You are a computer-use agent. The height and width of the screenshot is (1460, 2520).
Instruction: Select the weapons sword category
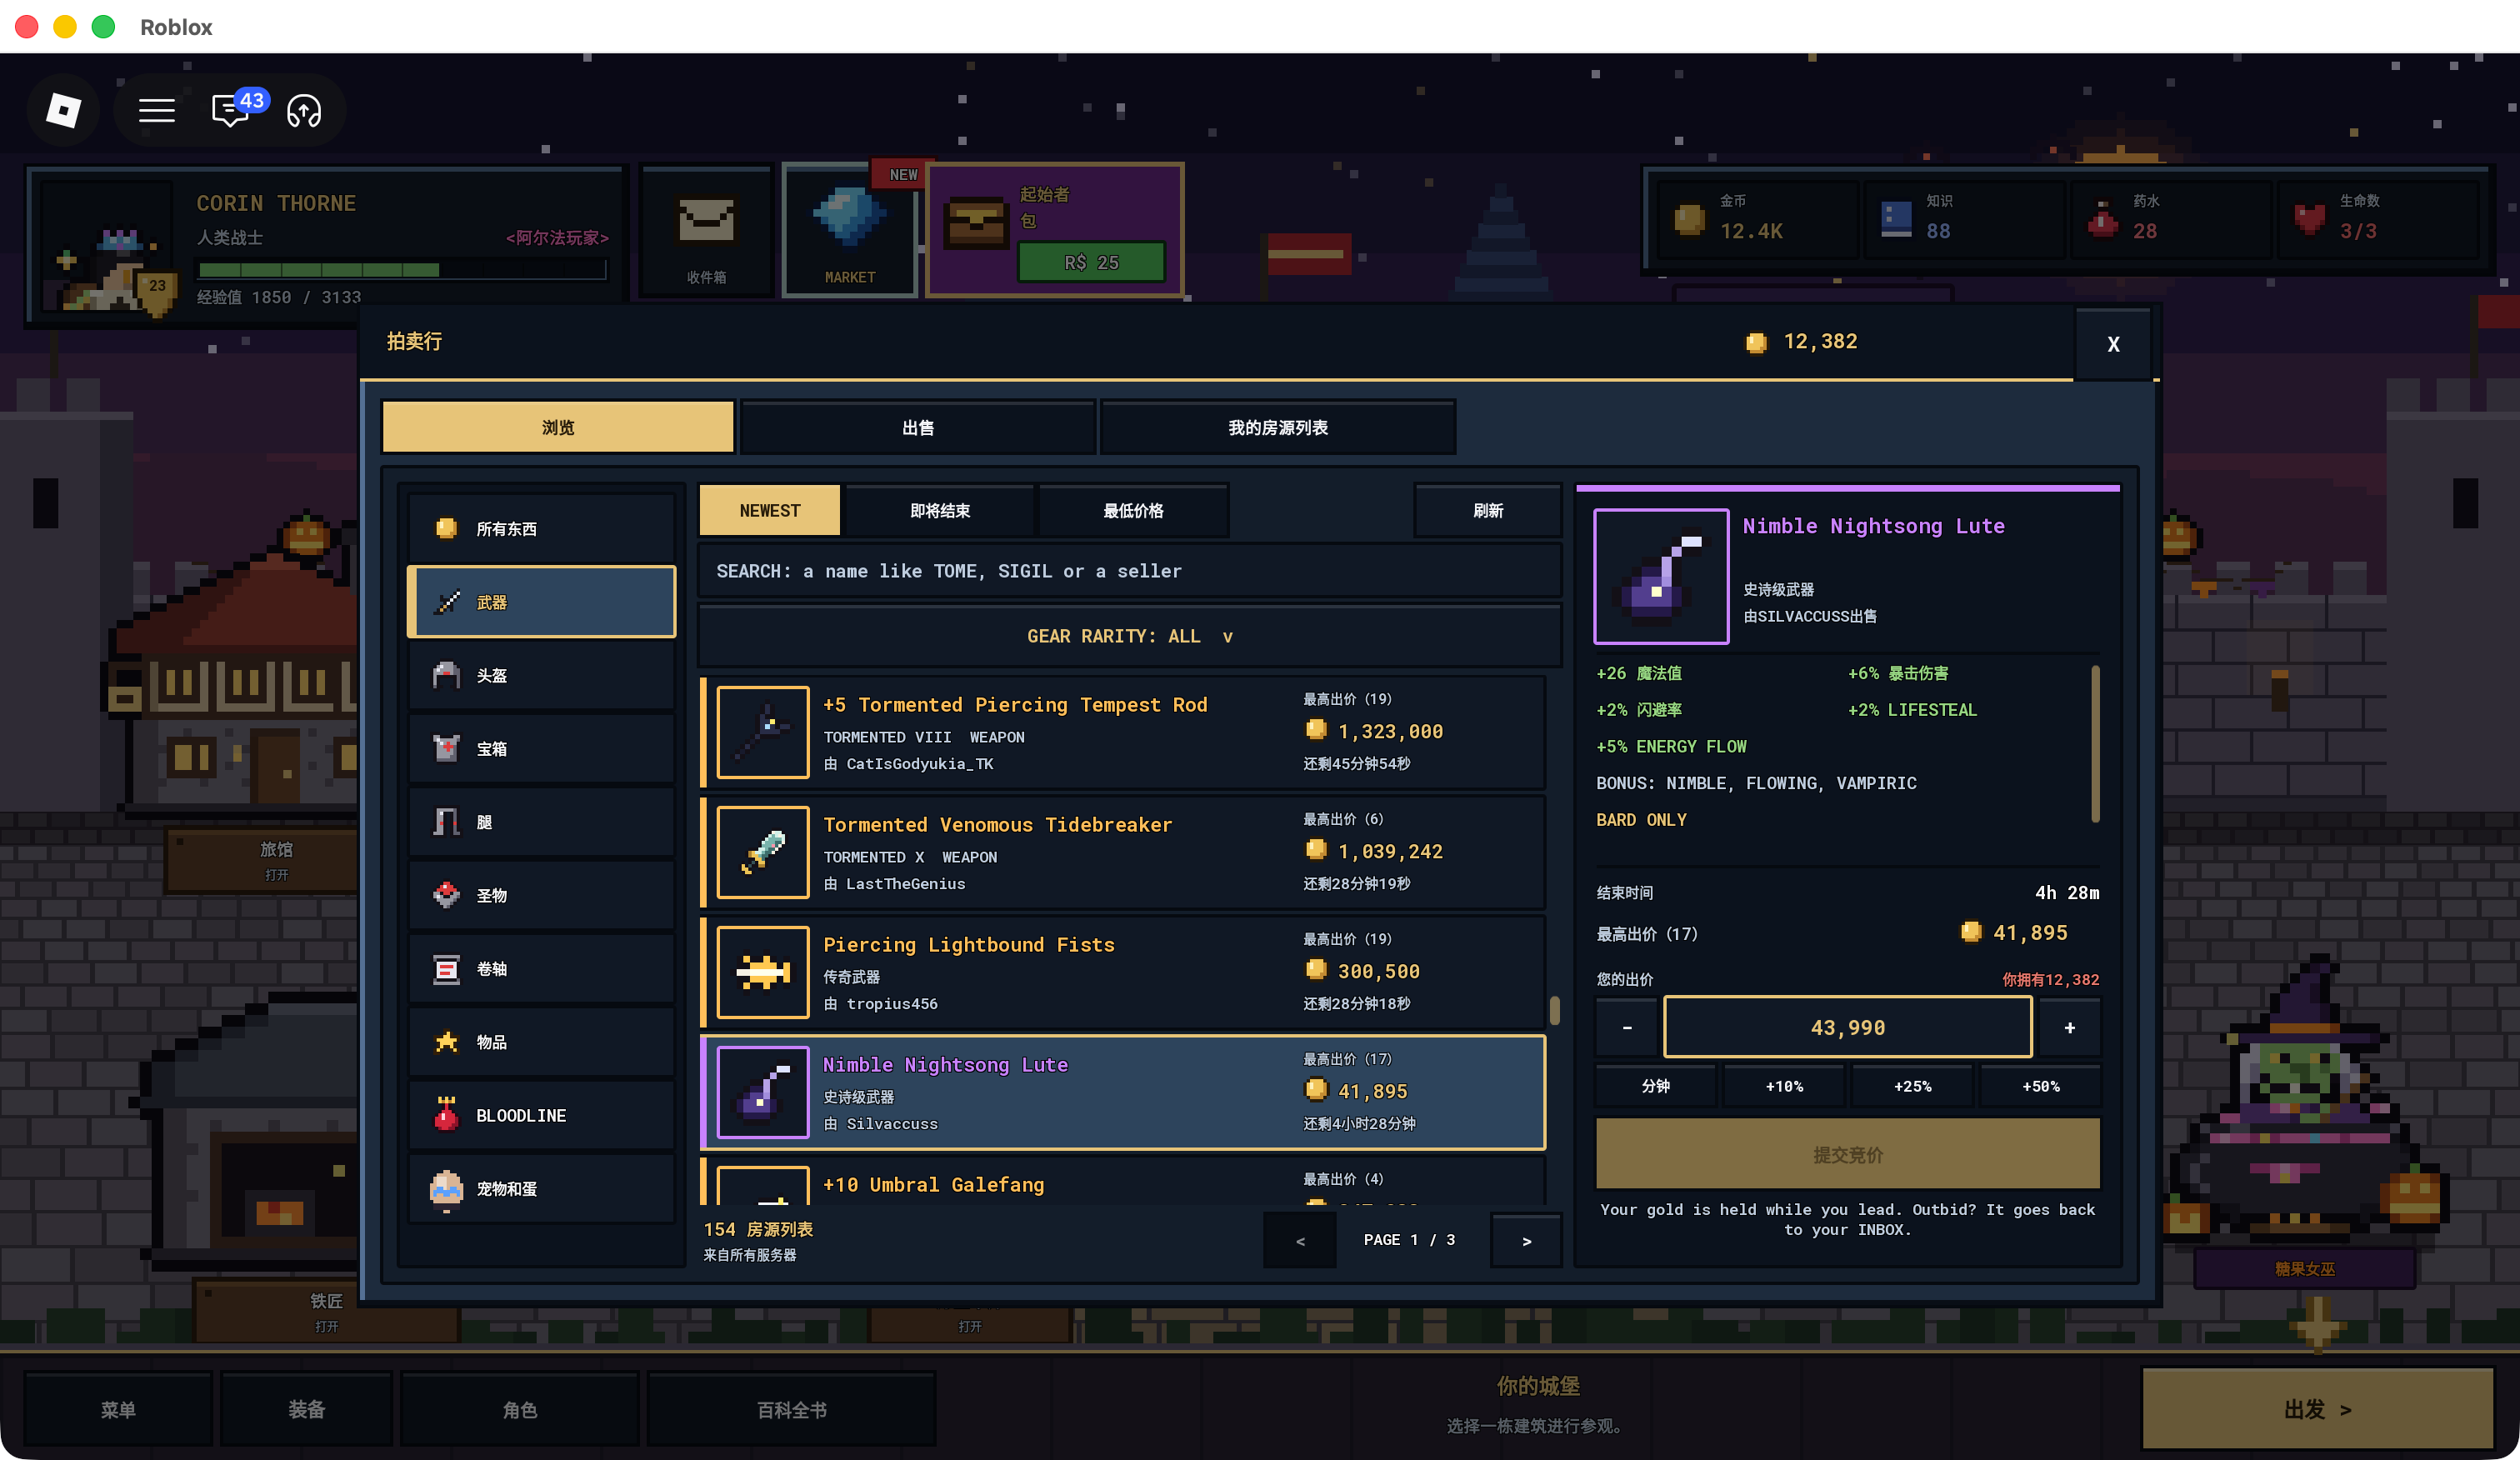pos(541,602)
